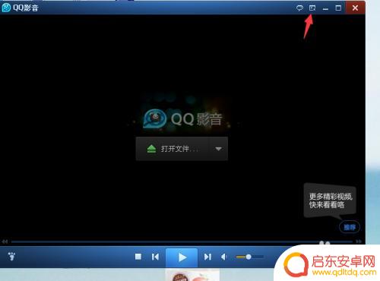Image resolution: width=380 pixels, height=281 pixels.
Task: Stop playback with the square stop button
Action: click(x=138, y=257)
